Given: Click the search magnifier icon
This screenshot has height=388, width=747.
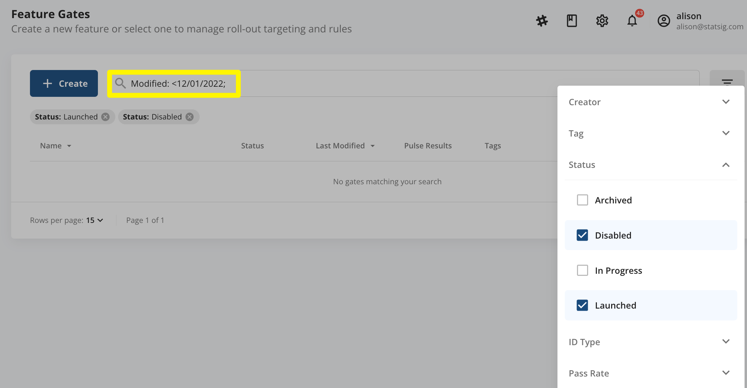Looking at the screenshot, I should tap(121, 83).
